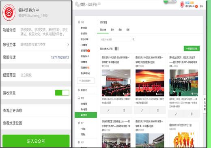Delete the first article with trash icon

coord(124,110)
